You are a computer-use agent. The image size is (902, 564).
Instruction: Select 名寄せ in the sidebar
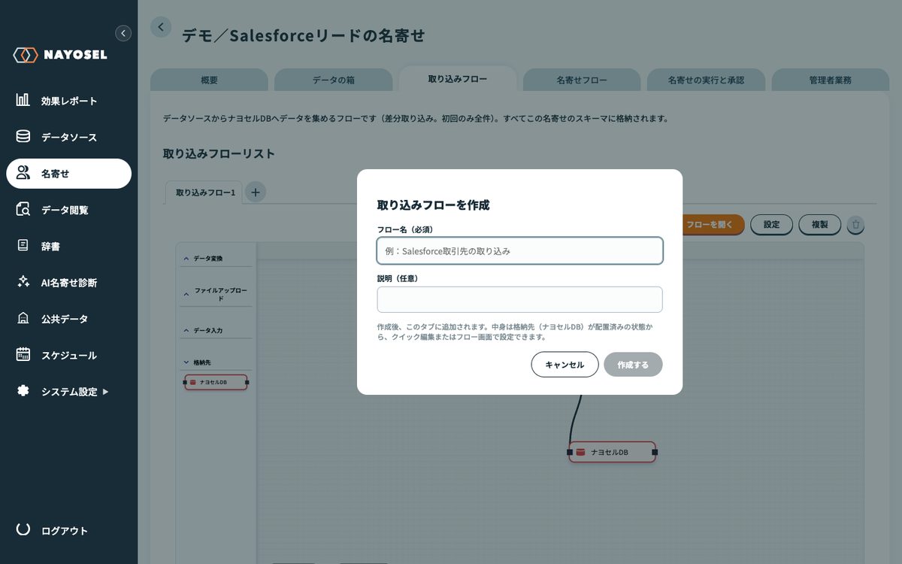coord(69,174)
